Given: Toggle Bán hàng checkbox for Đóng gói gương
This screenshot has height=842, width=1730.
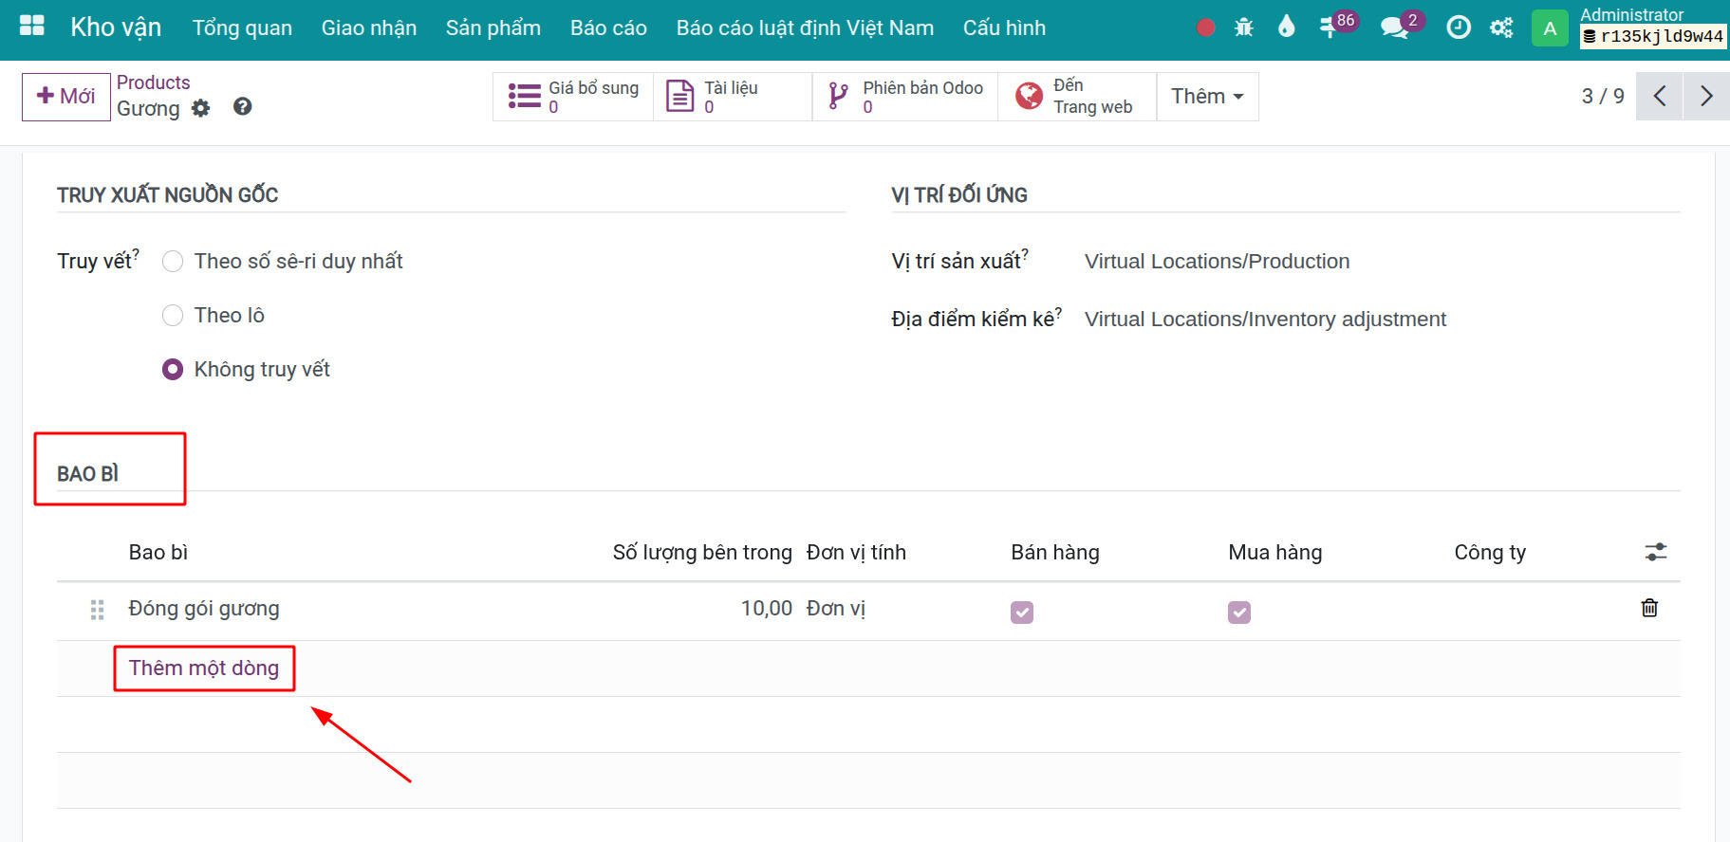Looking at the screenshot, I should [1022, 613].
